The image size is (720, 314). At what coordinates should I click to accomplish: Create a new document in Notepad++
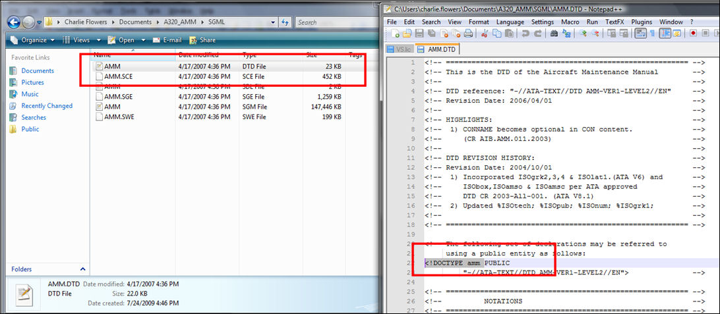pos(395,34)
